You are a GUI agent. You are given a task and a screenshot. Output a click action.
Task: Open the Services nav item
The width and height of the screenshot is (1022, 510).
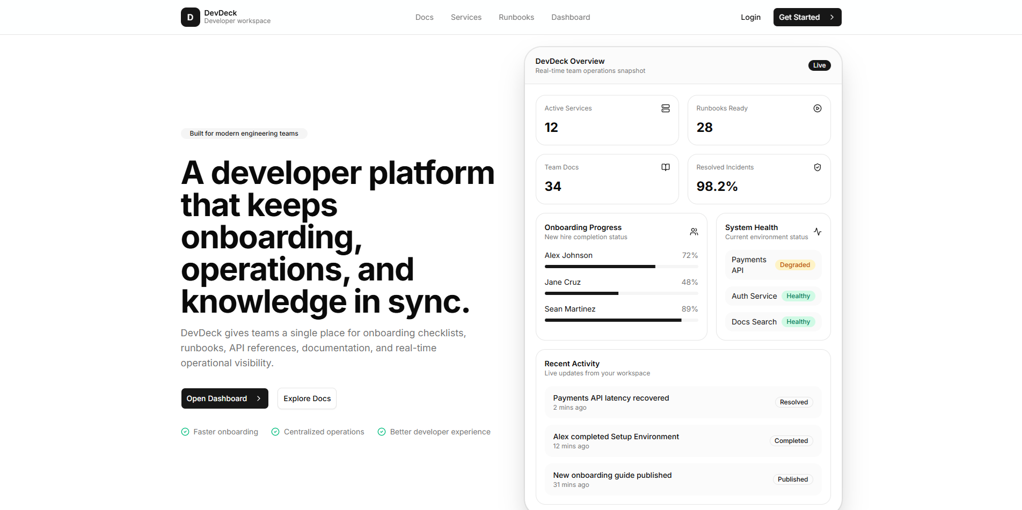pyautogui.click(x=466, y=17)
